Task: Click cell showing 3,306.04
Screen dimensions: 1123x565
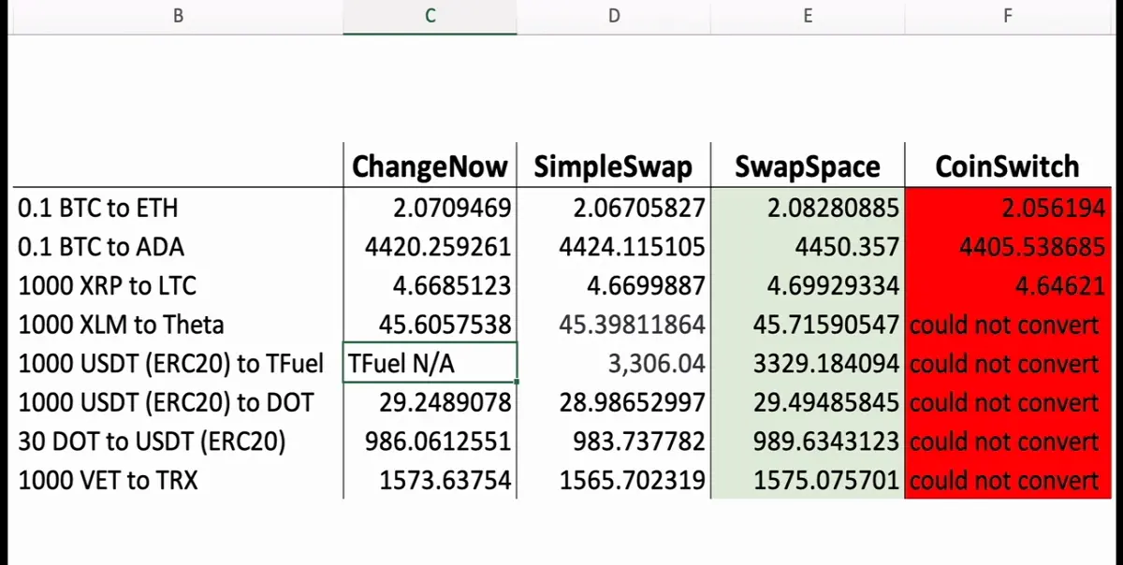Action: [613, 363]
